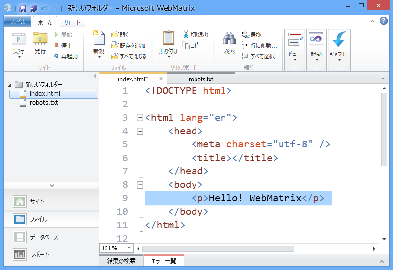Click the vertical scrollbar thumb in editor

[x=384, y=130]
